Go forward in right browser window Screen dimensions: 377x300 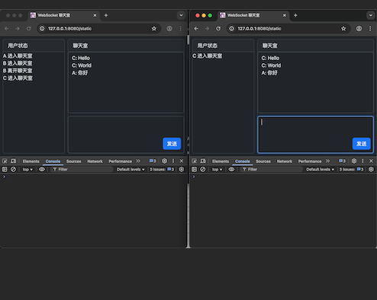[207, 28]
